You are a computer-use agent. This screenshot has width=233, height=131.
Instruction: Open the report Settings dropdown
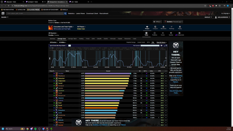(x=157, y=22)
